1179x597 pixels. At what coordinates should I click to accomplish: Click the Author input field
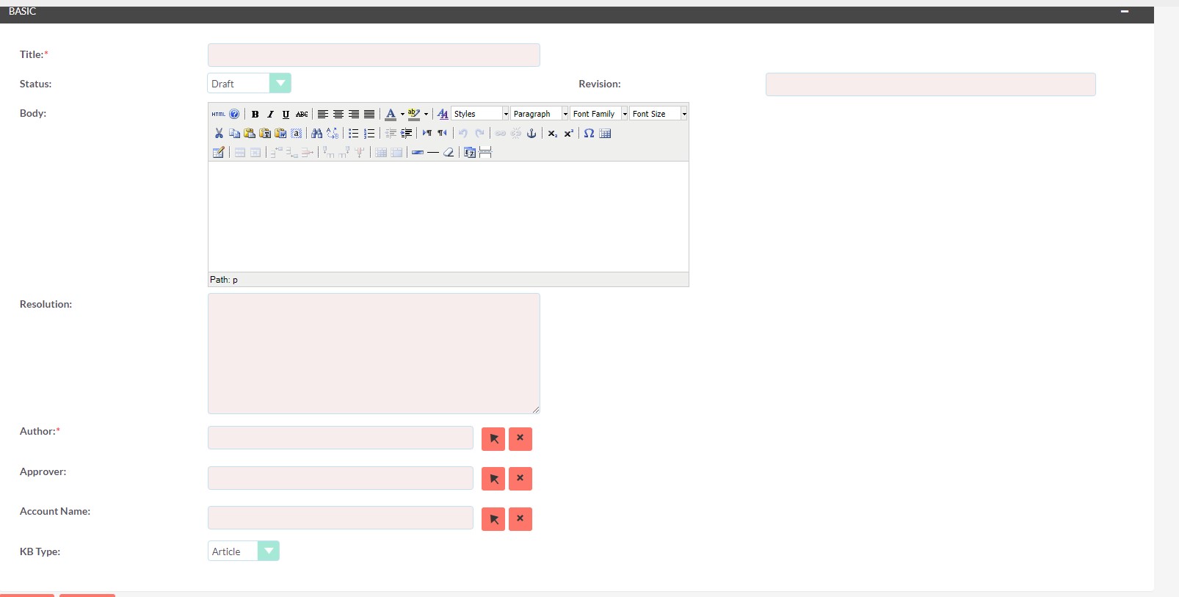coord(341,438)
